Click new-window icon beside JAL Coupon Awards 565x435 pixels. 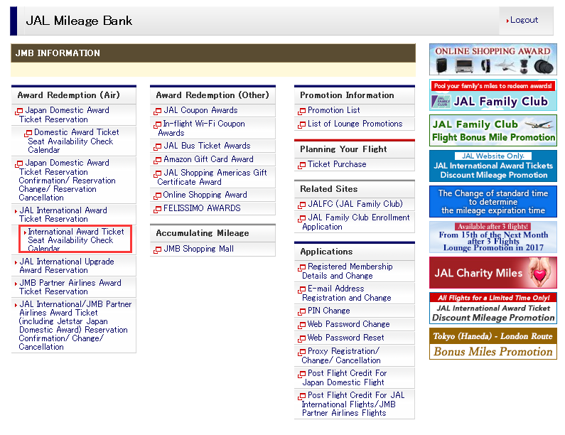158,111
